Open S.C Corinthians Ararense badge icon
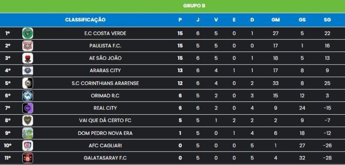 [28, 83]
